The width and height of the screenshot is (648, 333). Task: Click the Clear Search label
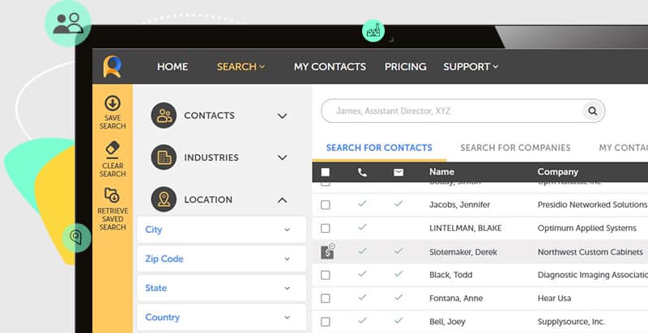tap(113, 170)
